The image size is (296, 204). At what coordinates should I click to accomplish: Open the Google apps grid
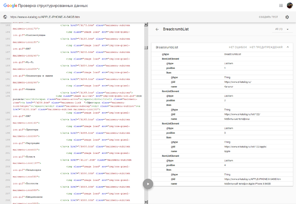tap(281, 5)
